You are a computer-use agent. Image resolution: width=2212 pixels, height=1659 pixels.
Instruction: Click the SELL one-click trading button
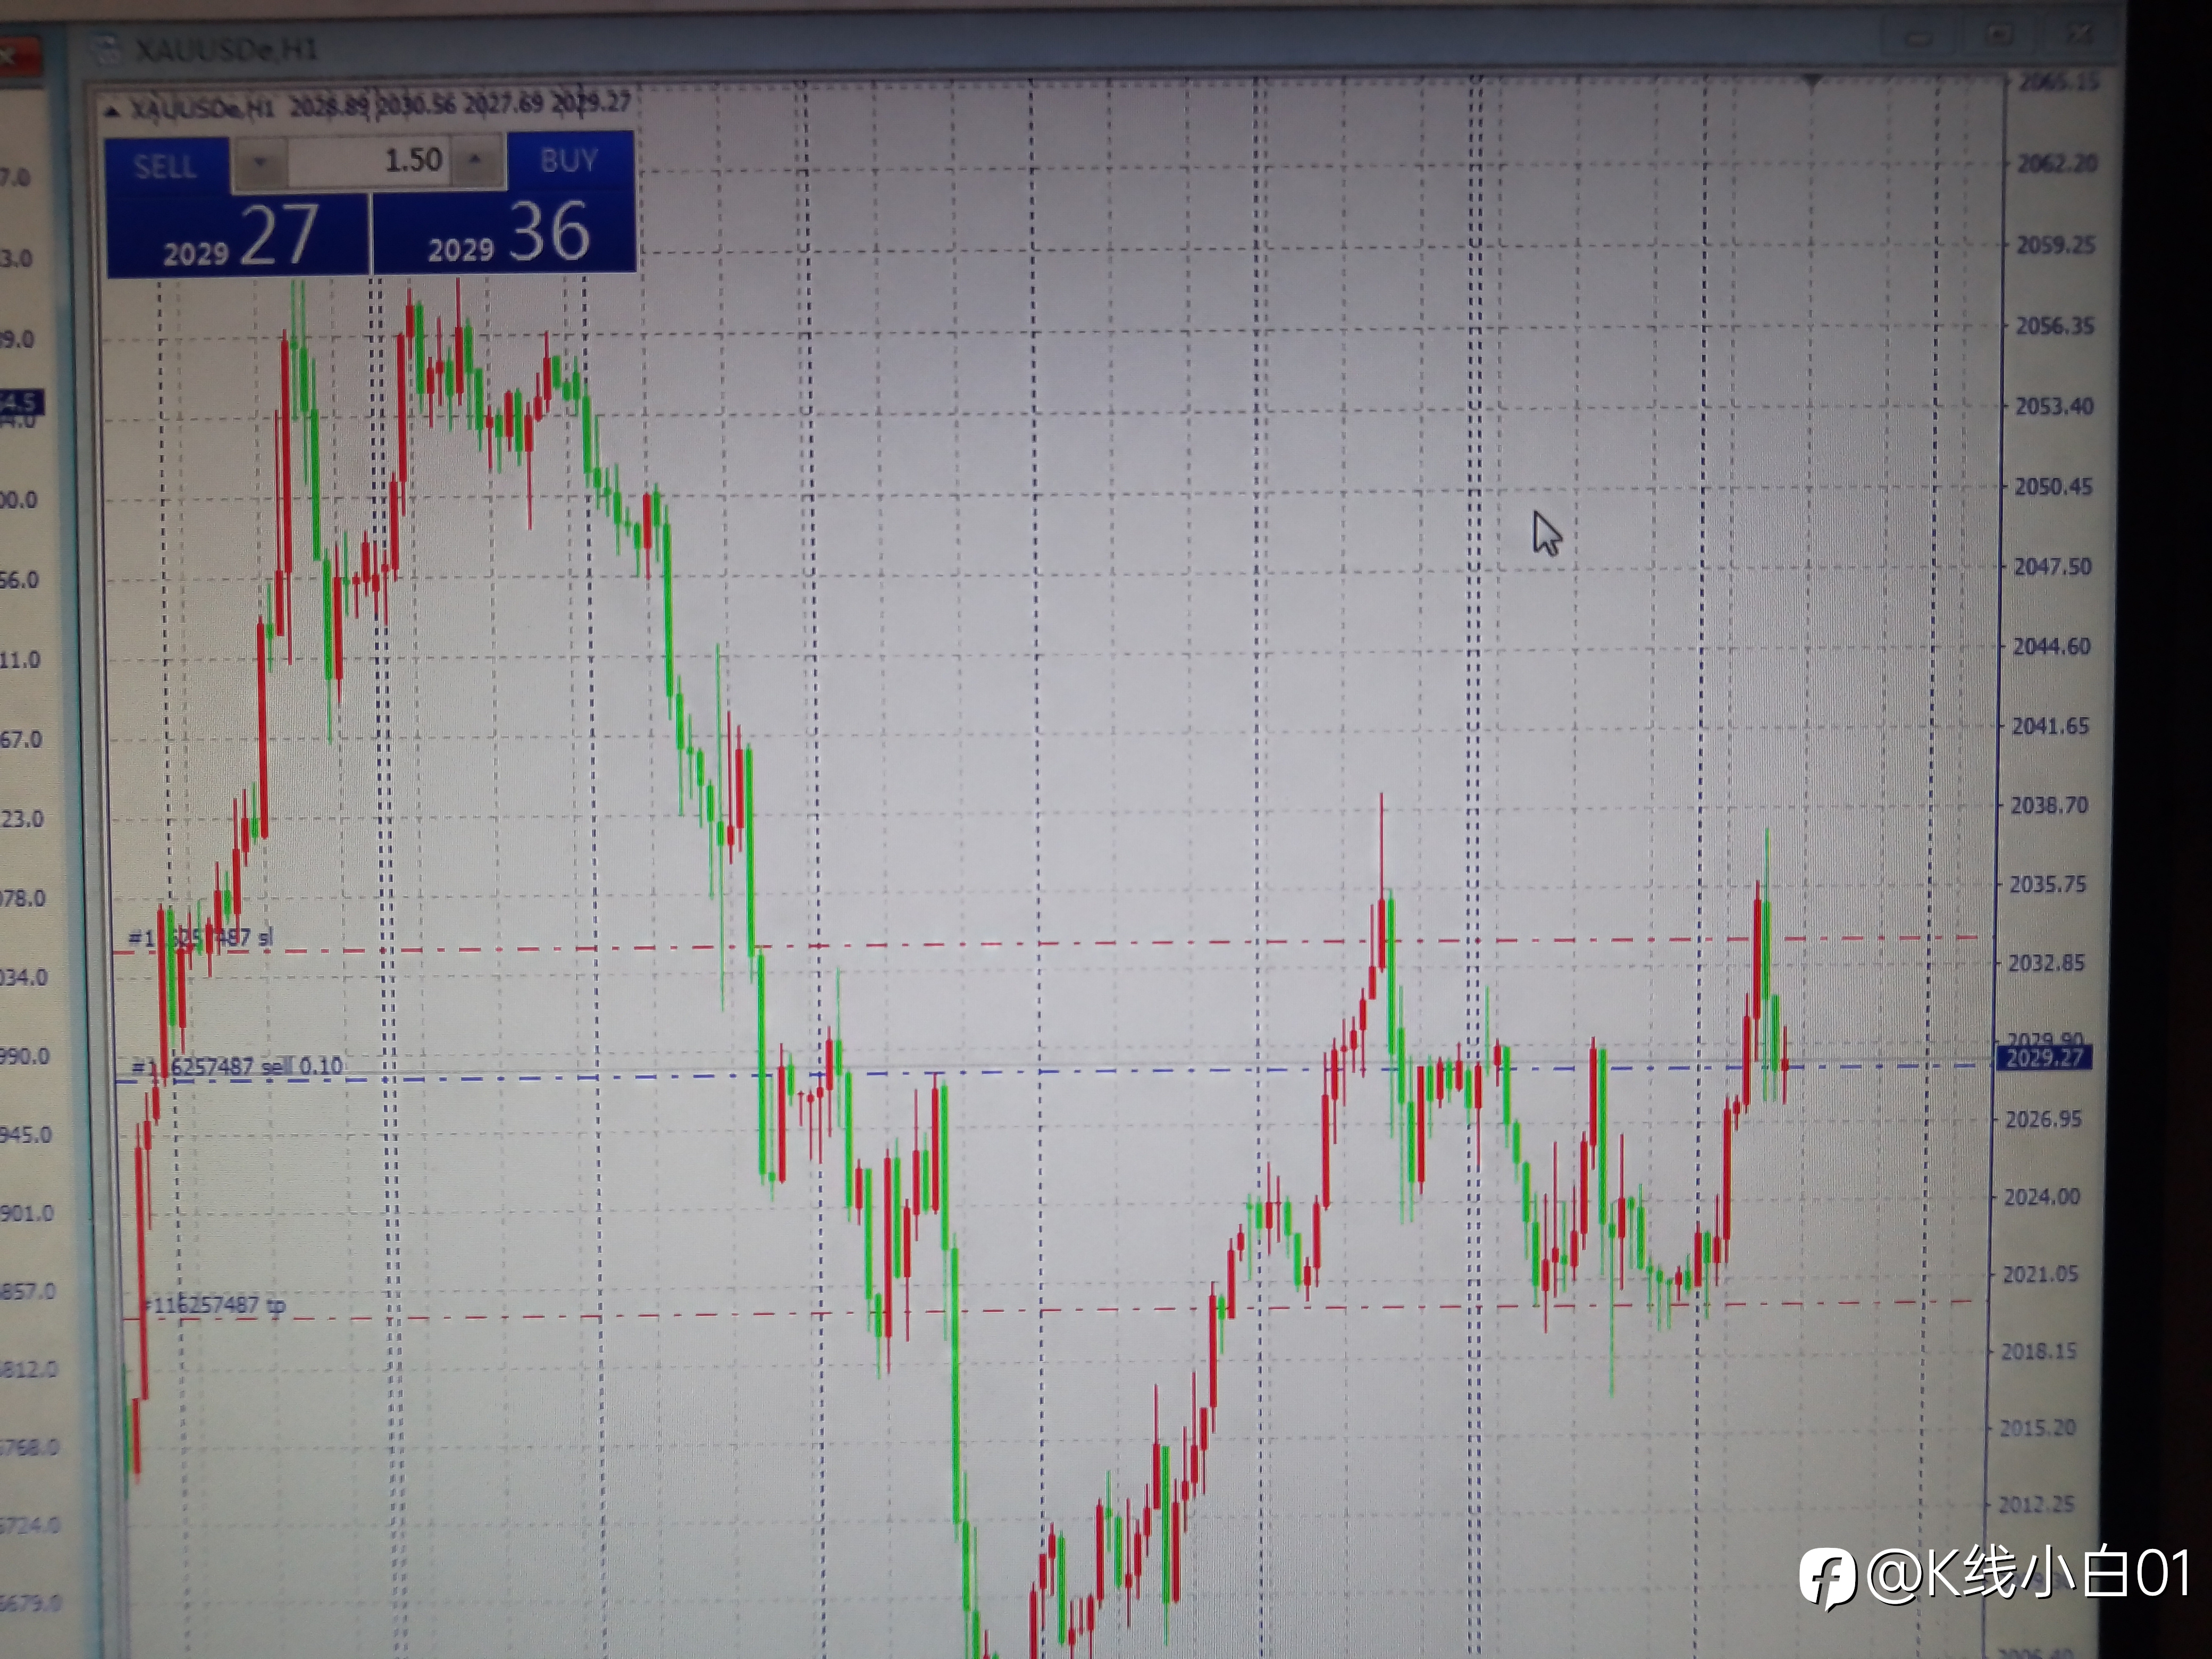167,165
